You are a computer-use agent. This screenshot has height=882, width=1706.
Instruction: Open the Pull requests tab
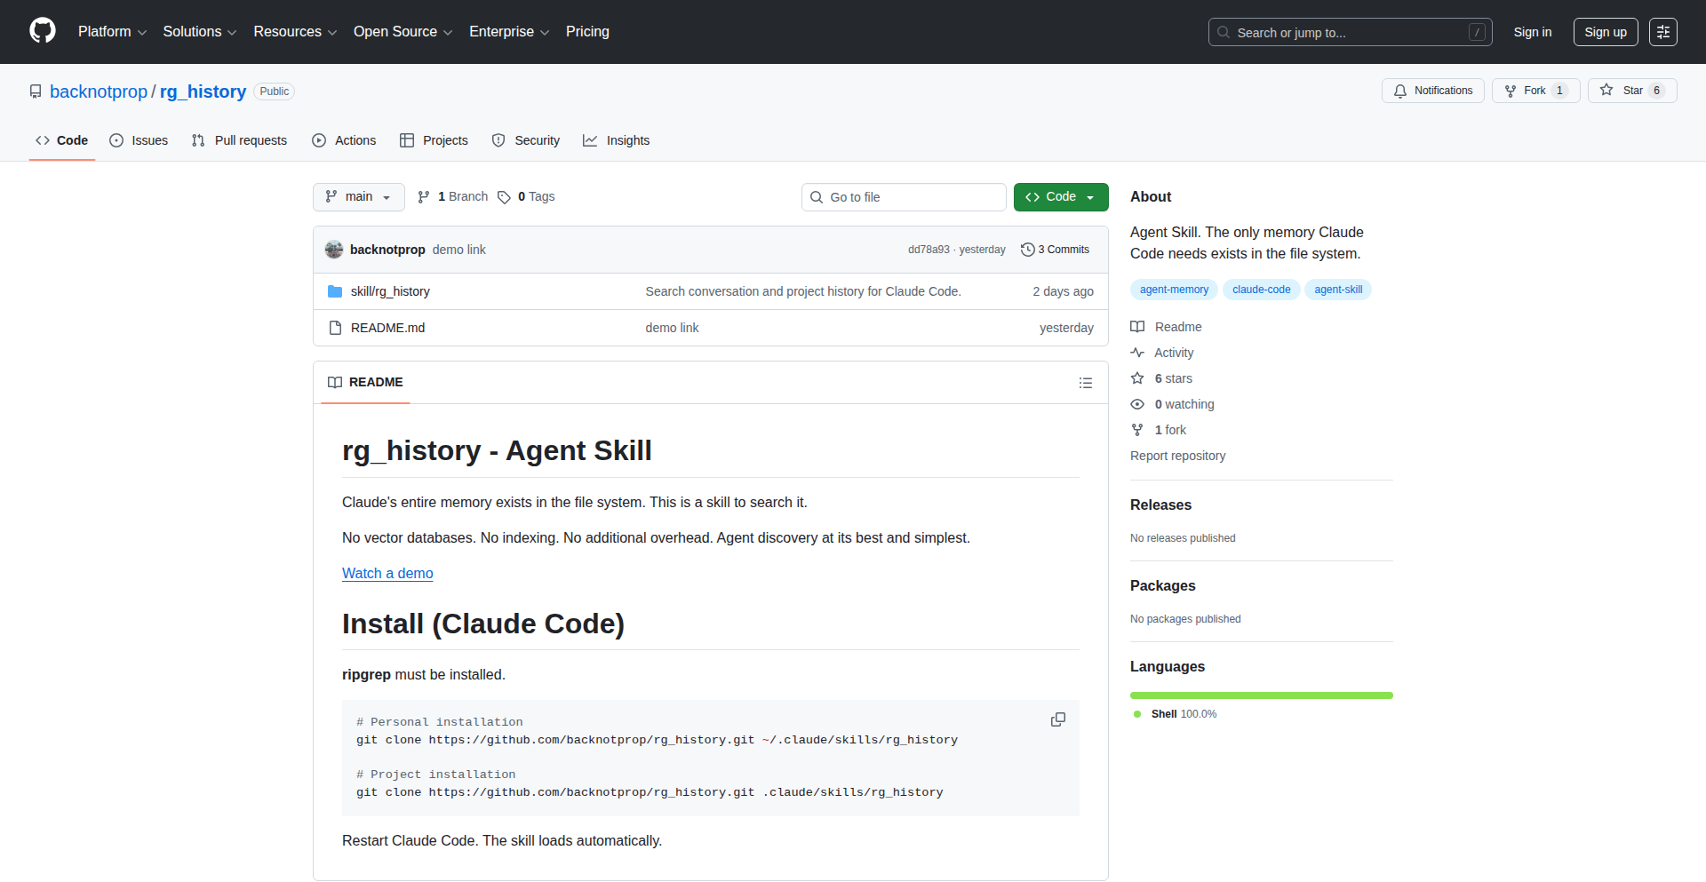(240, 140)
